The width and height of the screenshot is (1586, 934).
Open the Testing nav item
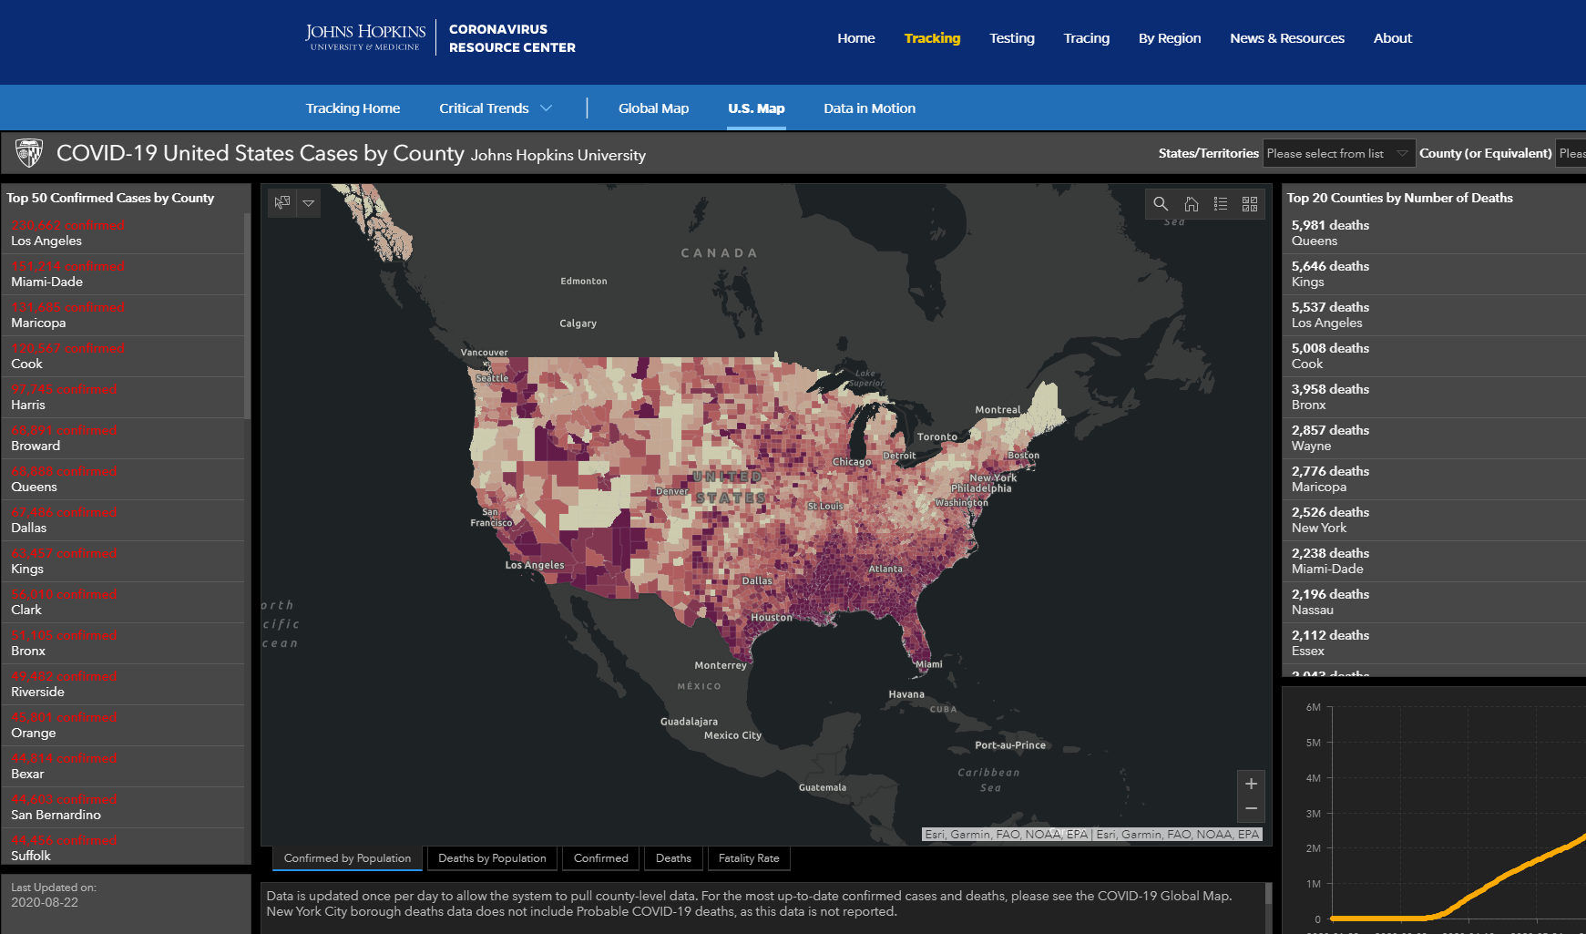click(x=1012, y=38)
